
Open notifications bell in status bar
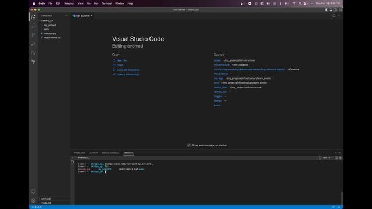339,207
